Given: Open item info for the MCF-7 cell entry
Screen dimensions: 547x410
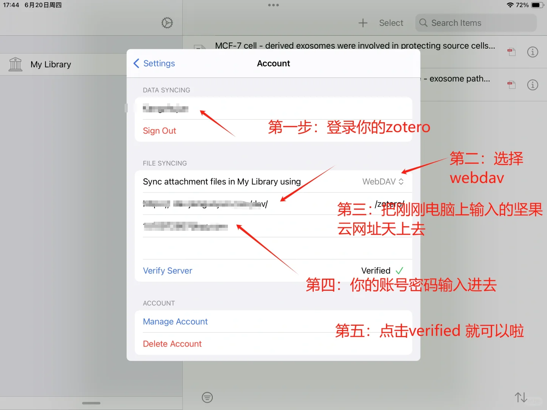Looking at the screenshot, I should pos(533,52).
